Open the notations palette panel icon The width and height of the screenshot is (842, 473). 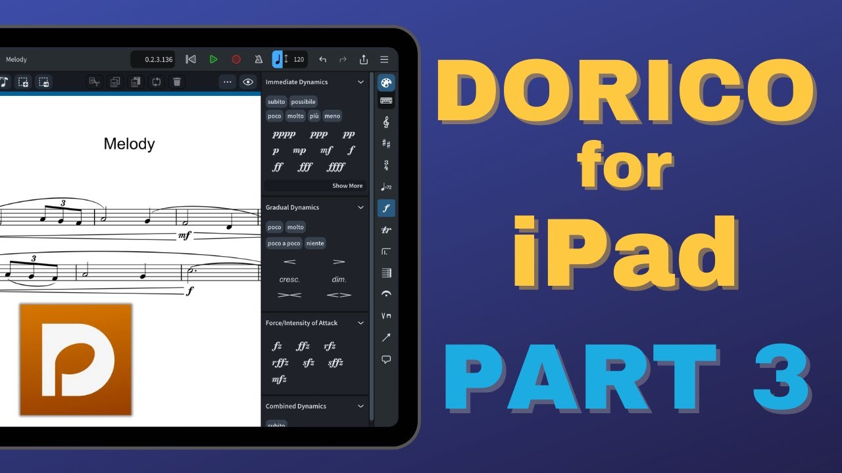(386, 83)
